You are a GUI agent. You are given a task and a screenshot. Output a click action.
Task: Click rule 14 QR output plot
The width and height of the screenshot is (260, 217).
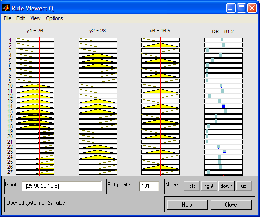pyautogui.click(x=223, y=106)
